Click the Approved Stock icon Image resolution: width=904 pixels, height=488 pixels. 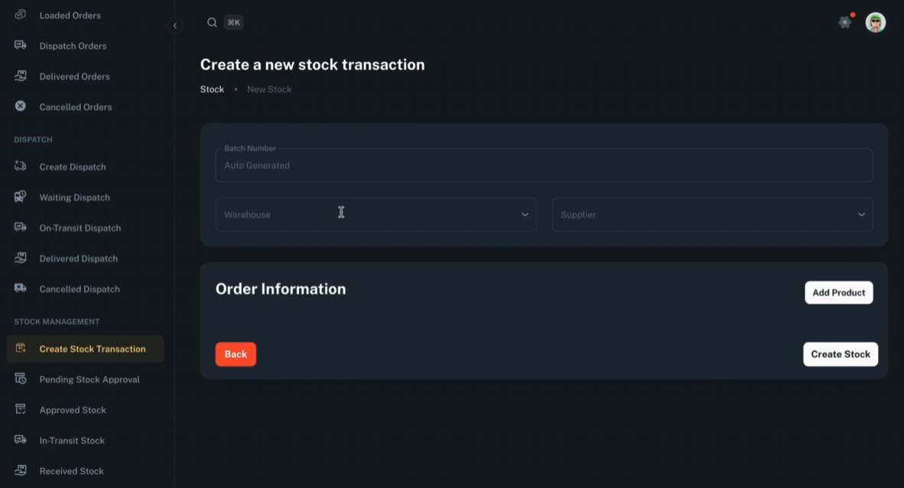click(20, 409)
